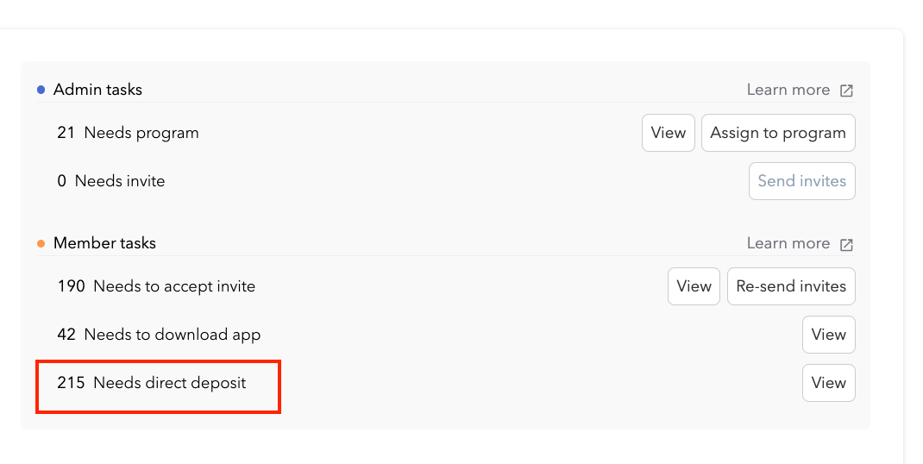View members who need to accept invite
This screenshot has width=923, height=464.
(x=694, y=286)
